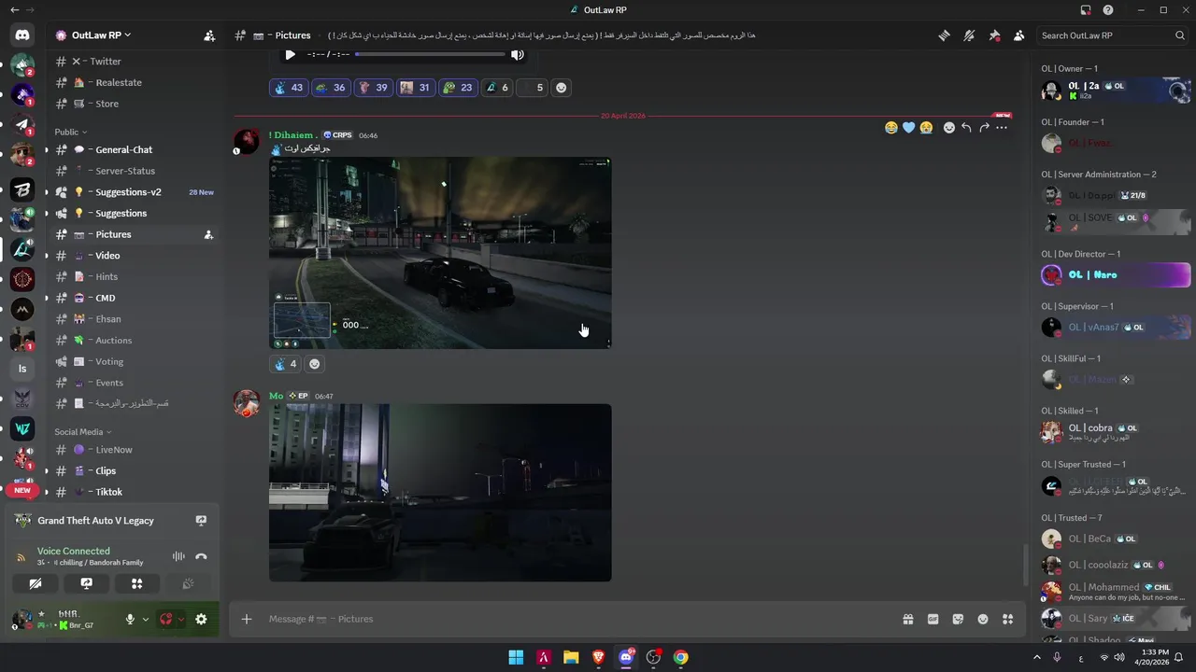Screen dimensions: 1196x672
Task: Click the Search OutLaw RP field
Action: (1113, 35)
